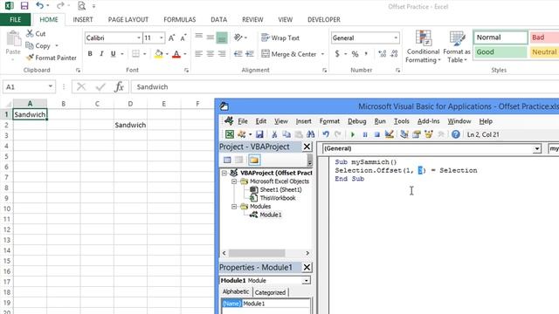The height and width of the screenshot is (314, 559).
Task: Toggle Underline formatting
Action: pos(113,54)
